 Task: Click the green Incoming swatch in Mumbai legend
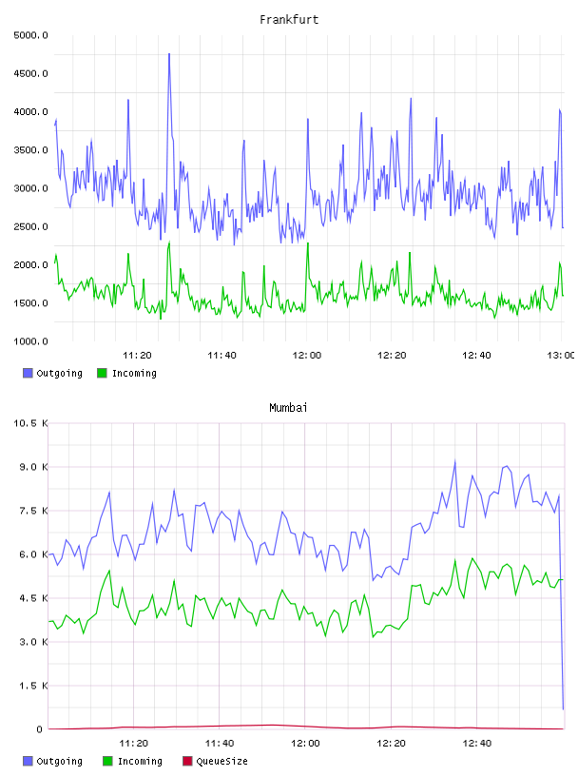pos(107,761)
